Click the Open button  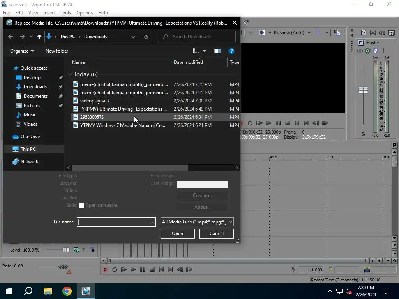[x=178, y=234]
